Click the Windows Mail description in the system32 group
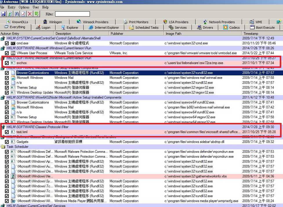 tap(64, 78)
